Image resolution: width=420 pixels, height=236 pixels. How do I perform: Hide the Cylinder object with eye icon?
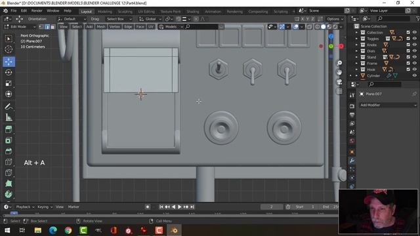pyautogui.click(x=415, y=75)
